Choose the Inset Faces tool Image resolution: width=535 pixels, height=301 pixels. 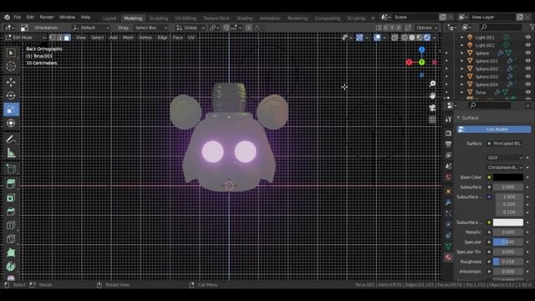11,198
